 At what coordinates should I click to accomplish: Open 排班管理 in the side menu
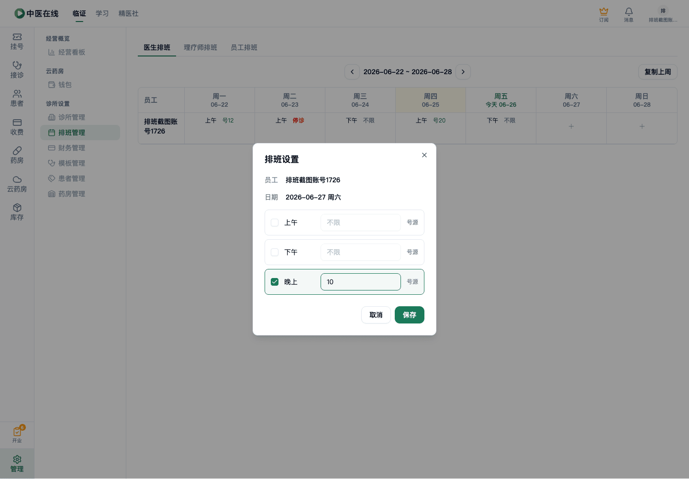coord(80,133)
